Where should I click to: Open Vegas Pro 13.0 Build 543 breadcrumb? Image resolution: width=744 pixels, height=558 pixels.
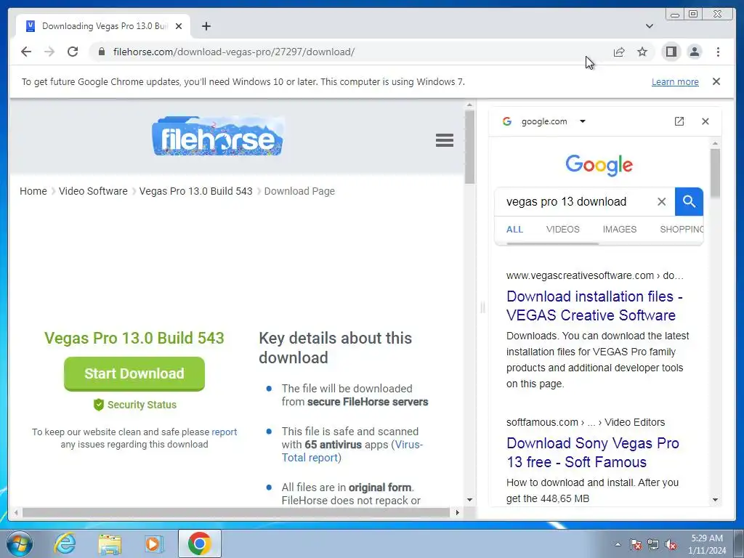(195, 191)
